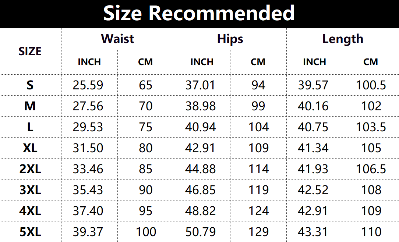Click the length value 100.5 cm
Image resolution: width=399 pixels, height=242 pixels.
[371, 85]
